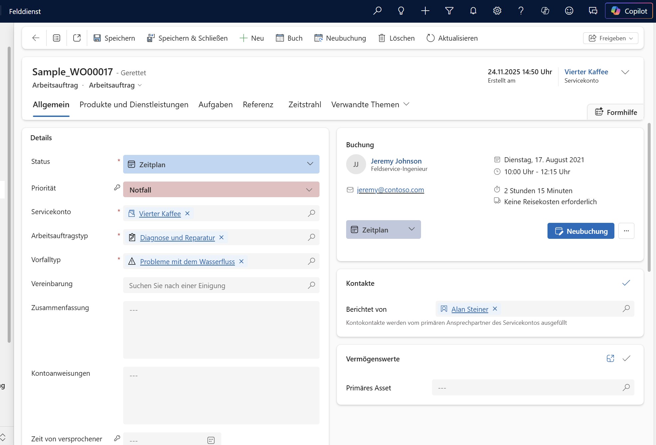Toggle the Kontakte section checkmark
Image resolution: width=656 pixels, height=445 pixels.
point(626,283)
